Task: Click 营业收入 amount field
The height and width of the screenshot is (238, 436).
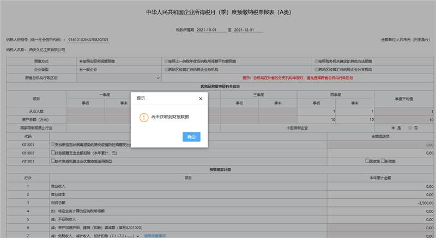Action: [381, 186]
